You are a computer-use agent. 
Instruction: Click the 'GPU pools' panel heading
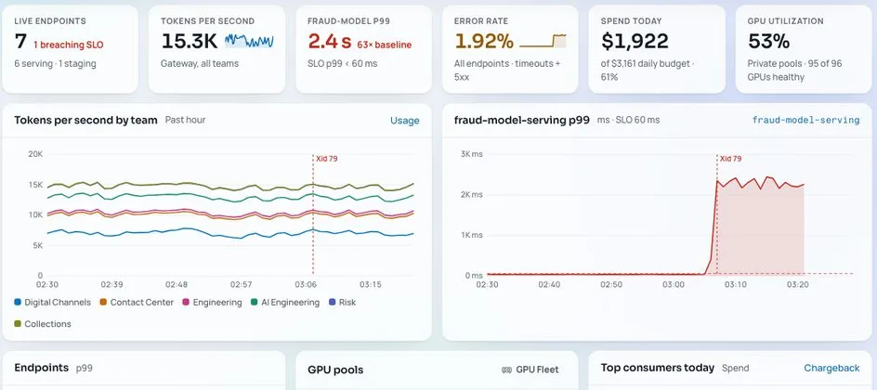point(335,370)
